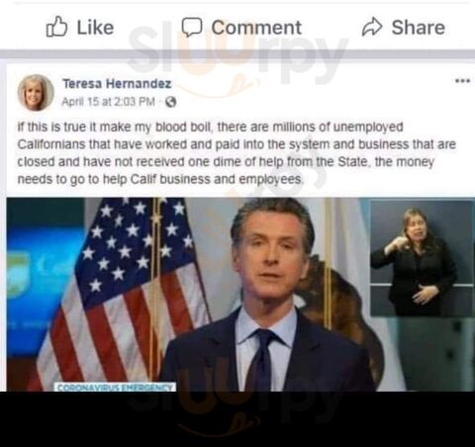
Task: Click the Coronavirus Emergency banner caption
Action: (115, 387)
